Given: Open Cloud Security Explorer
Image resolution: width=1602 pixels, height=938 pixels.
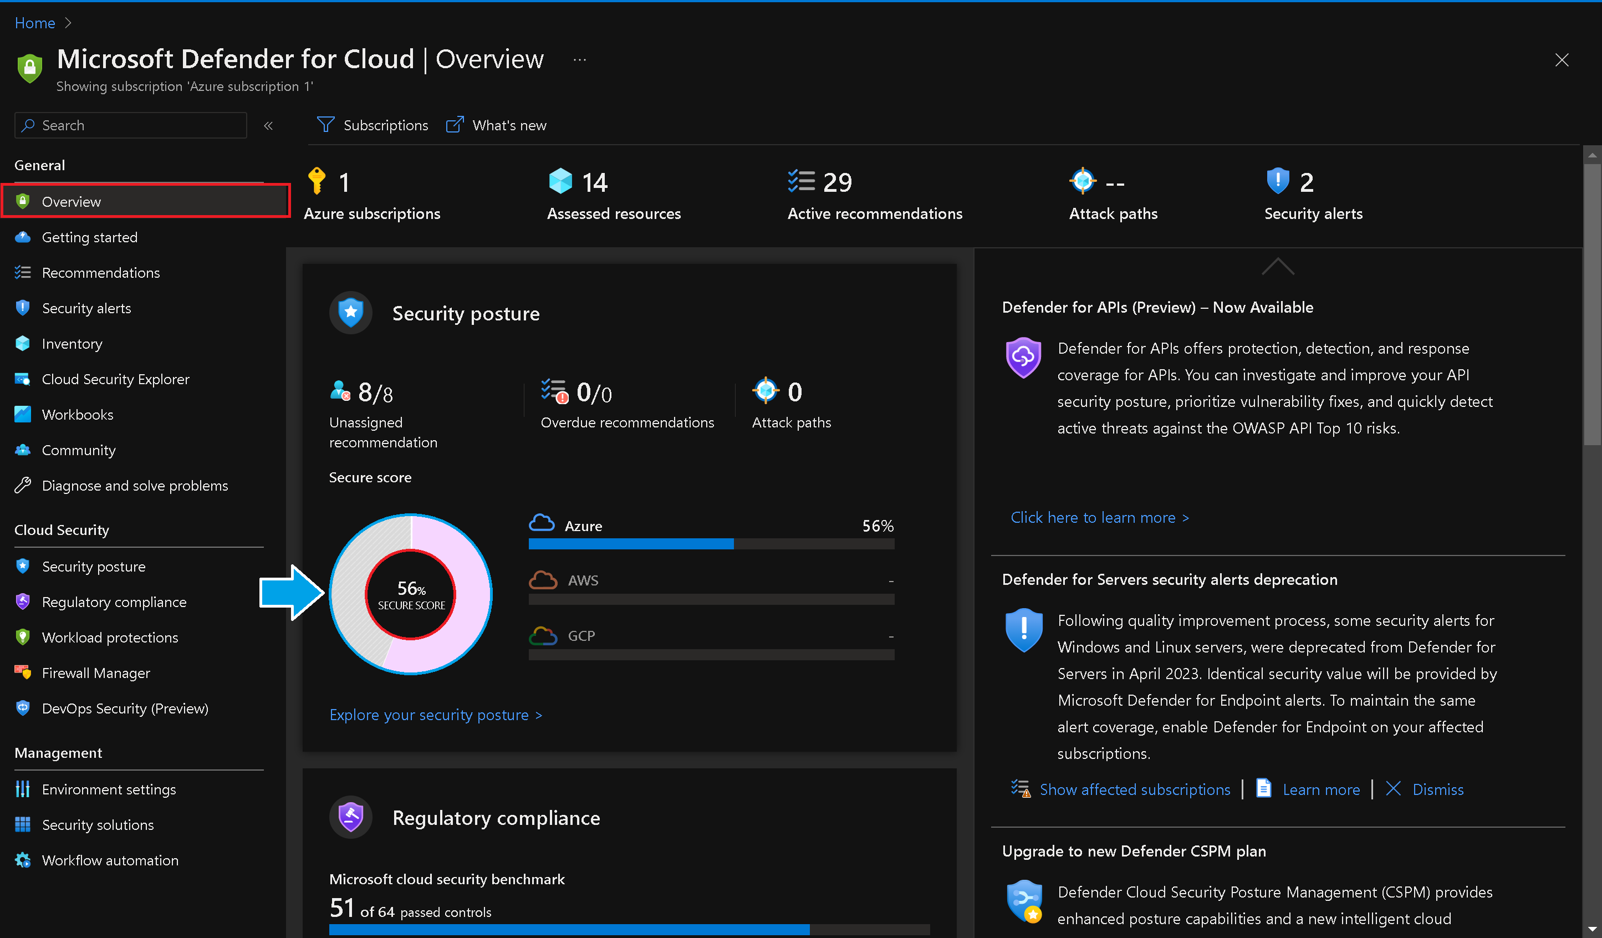Looking at the screenshot, I should [115, 379].
